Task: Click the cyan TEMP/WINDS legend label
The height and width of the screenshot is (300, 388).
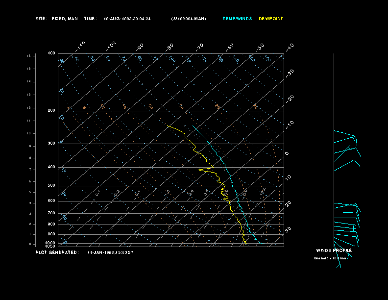Action: click(x=237, y=19)
